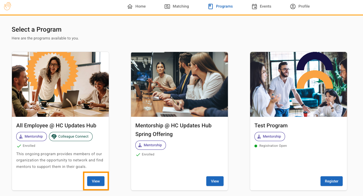Image resolution: width=363 pixels, height=196 pixels.
Task: Click the Mentorship Spring Offering card image
Action: pos(179,84)
